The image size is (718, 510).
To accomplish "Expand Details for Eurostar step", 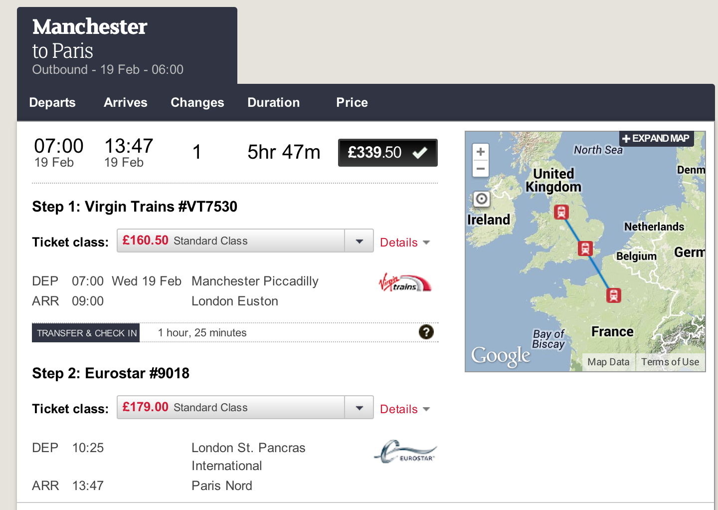I will pos(404,409).
